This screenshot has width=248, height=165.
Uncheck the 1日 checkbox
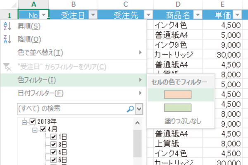tap(53, 137)
